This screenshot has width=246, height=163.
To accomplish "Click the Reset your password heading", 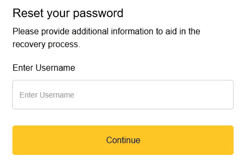I will click(x=68, y=13).
